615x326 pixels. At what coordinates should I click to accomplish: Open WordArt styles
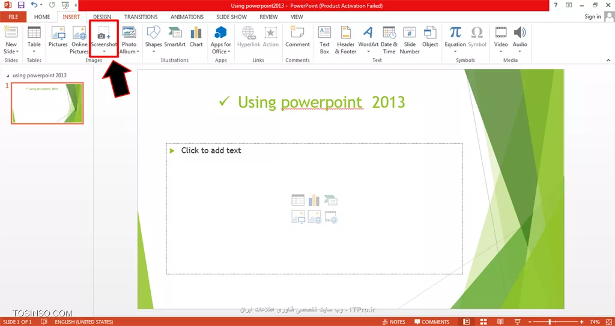point(368,40)
